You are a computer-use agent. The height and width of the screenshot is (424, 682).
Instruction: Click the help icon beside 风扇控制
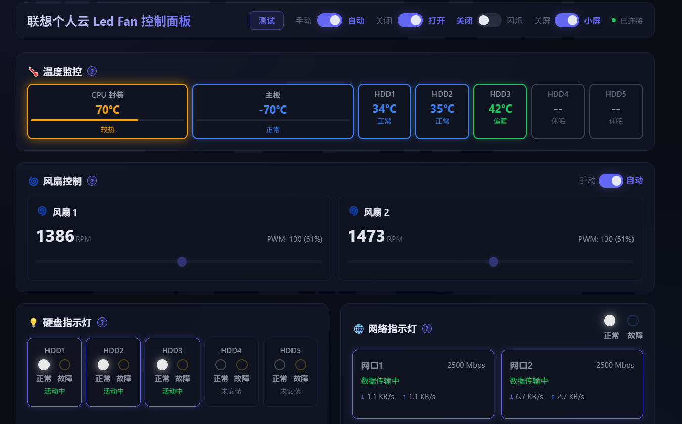click(x=92, y=181)
